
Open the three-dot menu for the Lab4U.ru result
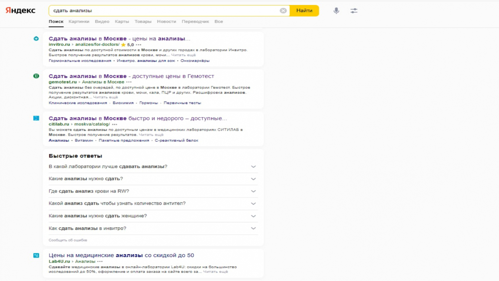click(100, 262)
